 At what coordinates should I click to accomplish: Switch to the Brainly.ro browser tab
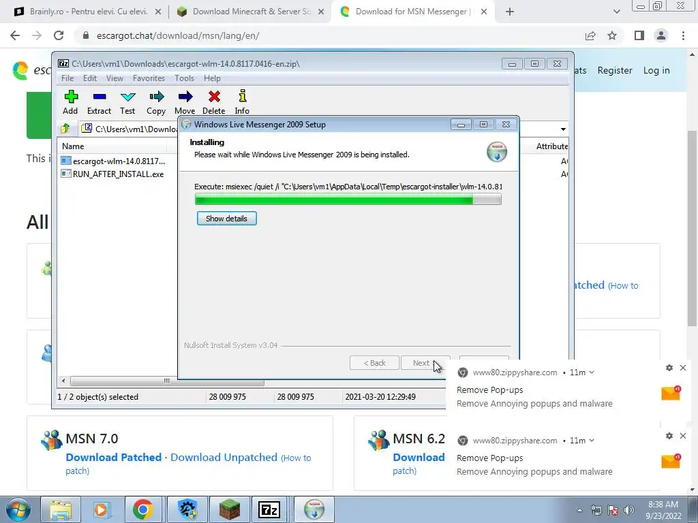88,12
